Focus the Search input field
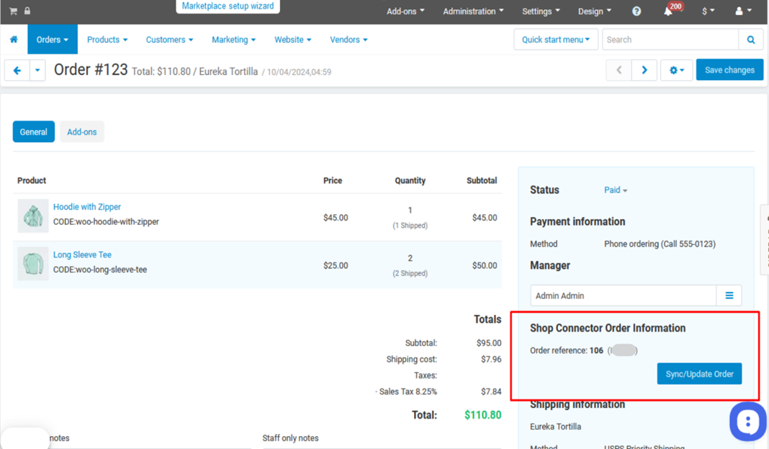The image size is (769, 449). (670, 40)
